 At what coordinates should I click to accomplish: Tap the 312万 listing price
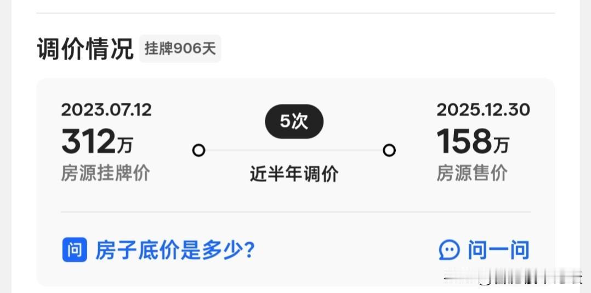97,142
